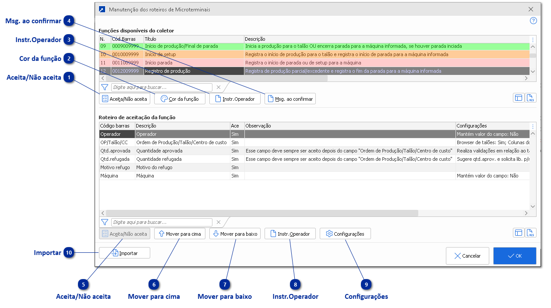Click the filter funnel icon in lower grid

coord(105,222)
